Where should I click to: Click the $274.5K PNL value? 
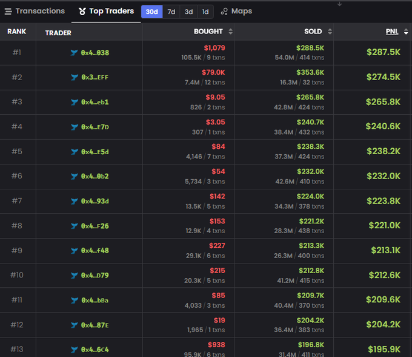384,77
